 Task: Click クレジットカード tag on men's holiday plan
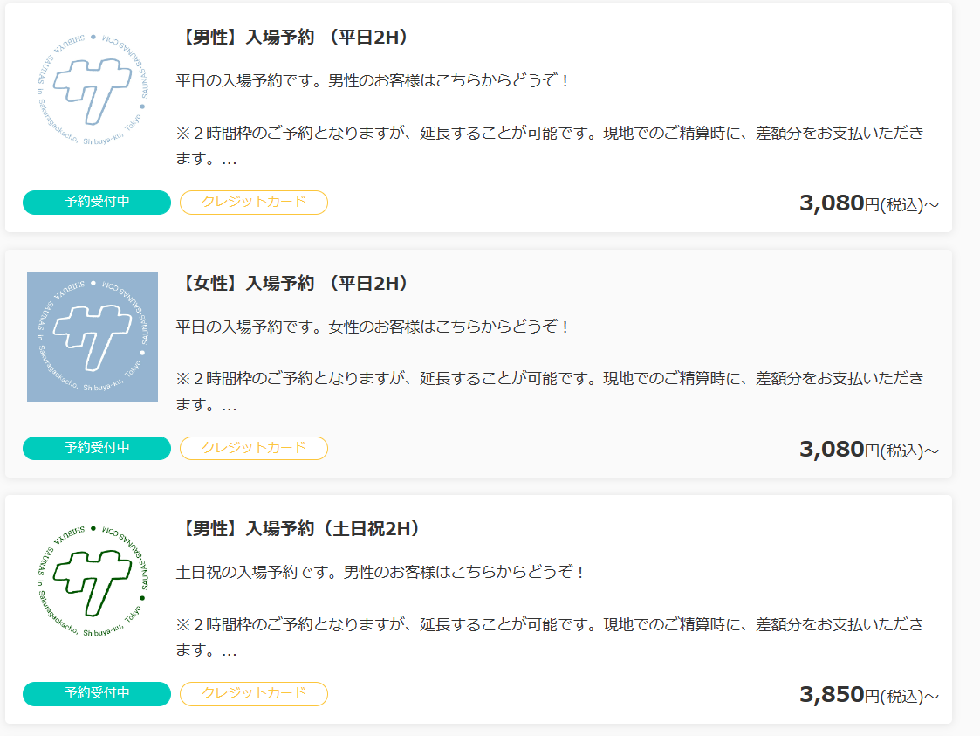click(254, 694)
